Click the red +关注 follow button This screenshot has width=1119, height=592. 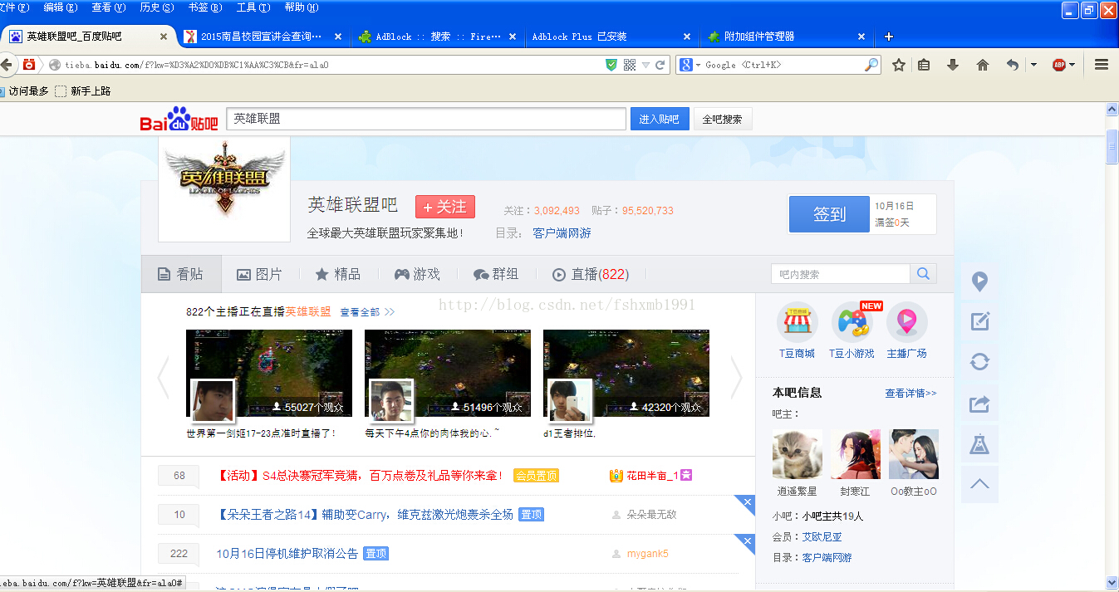(445, 207)
